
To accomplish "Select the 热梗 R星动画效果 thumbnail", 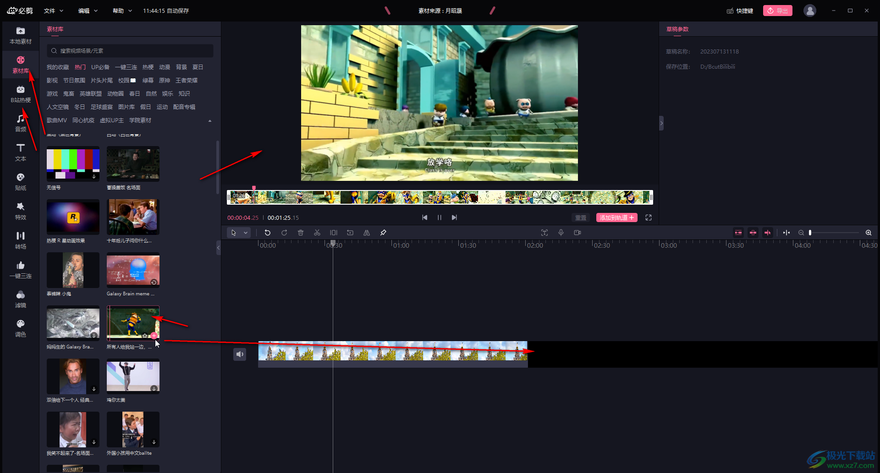I will coord(73,217).
